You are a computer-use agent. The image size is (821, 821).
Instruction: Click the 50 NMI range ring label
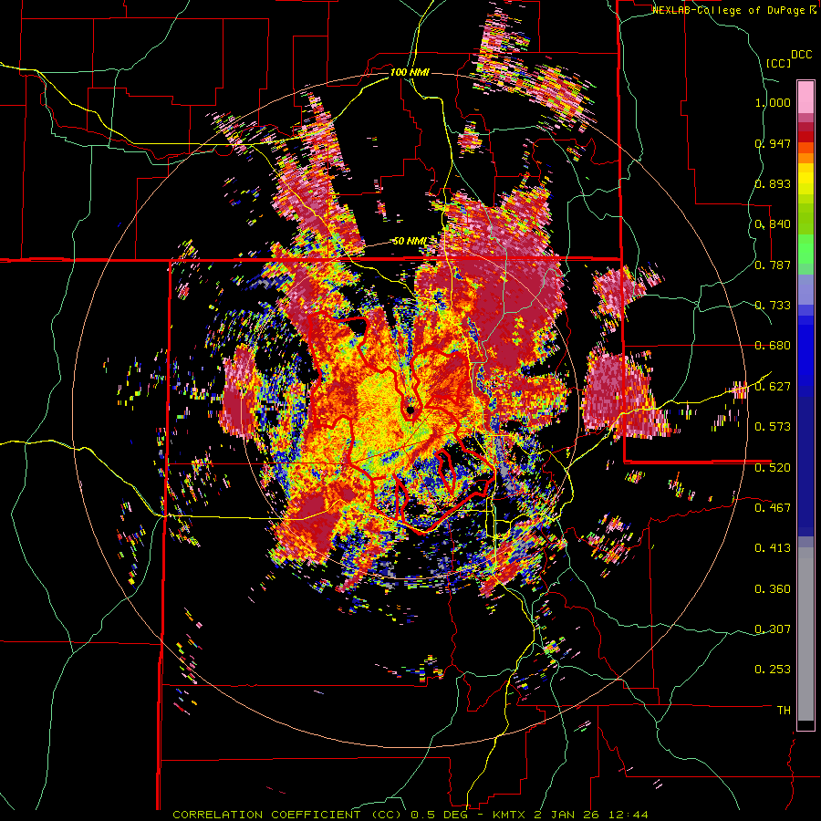click(409, 241)
